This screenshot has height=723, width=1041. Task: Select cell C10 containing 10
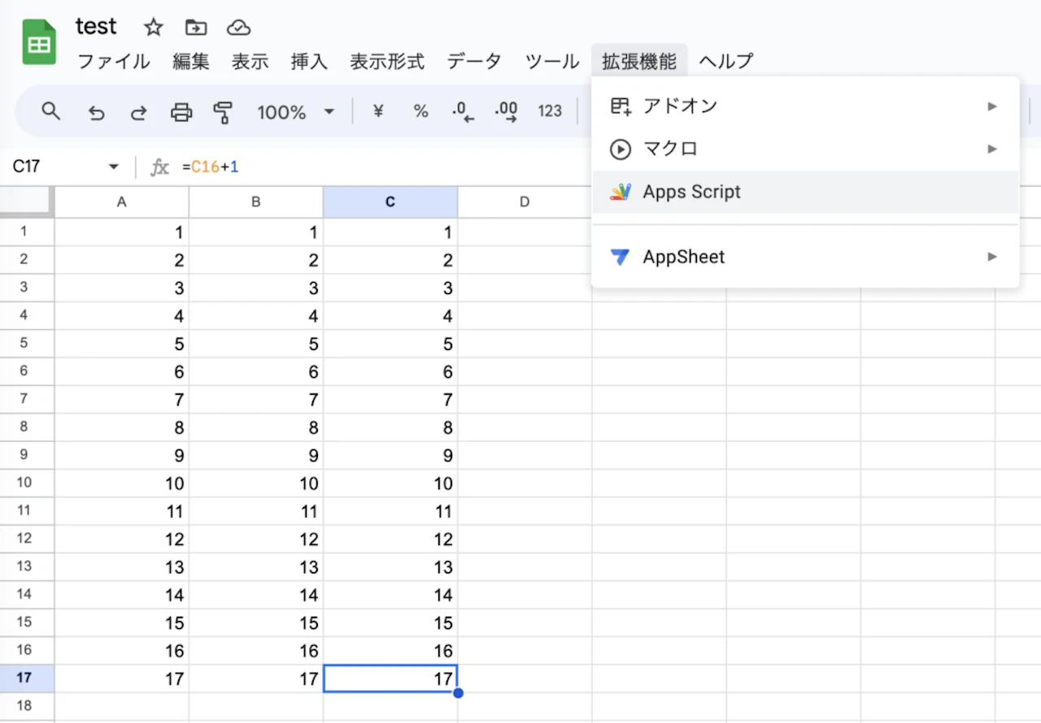(x=390, y=483)
